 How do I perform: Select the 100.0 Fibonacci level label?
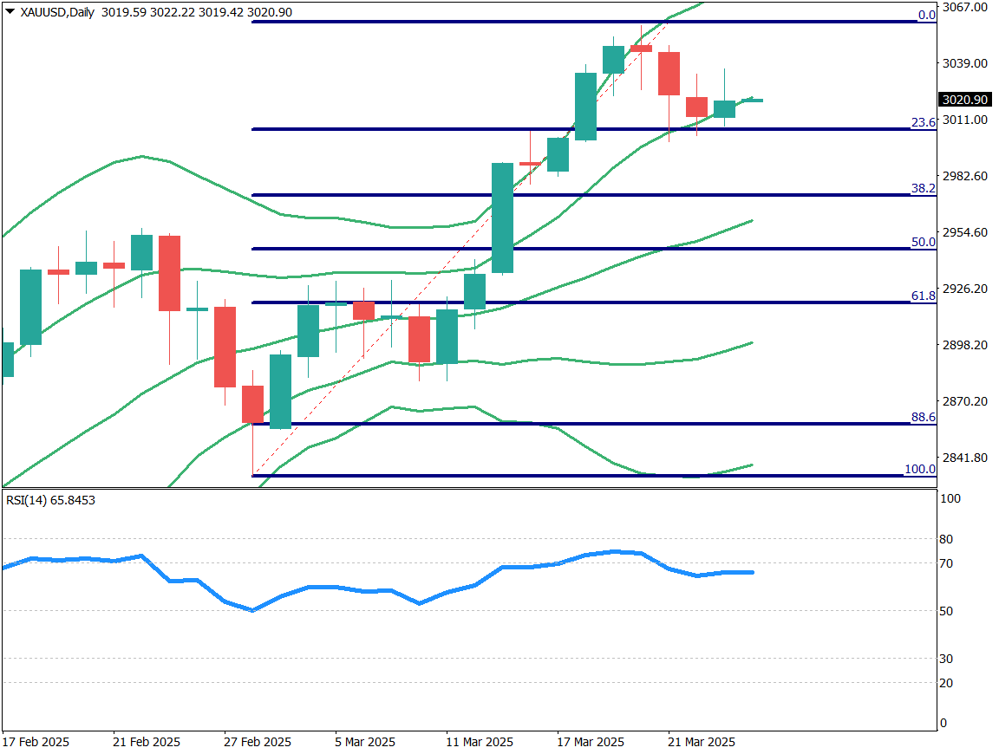coord(919,469)
